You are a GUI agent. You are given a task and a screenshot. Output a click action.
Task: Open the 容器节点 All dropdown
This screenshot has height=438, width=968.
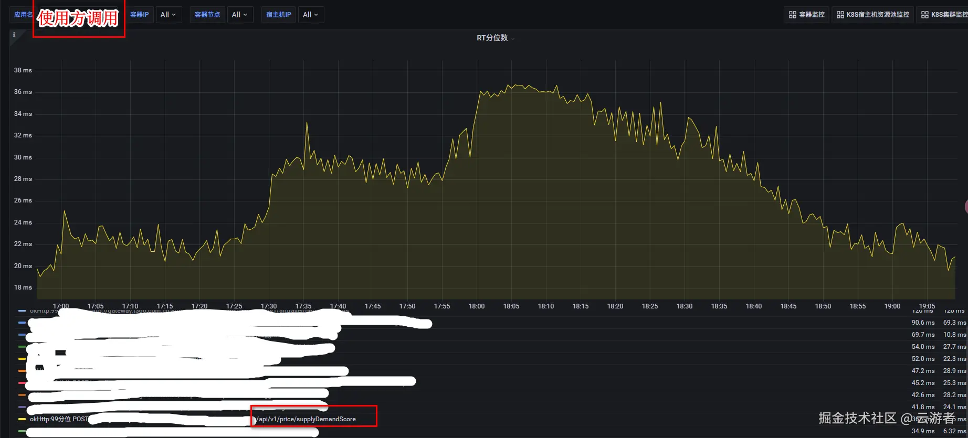coord(240,15)
